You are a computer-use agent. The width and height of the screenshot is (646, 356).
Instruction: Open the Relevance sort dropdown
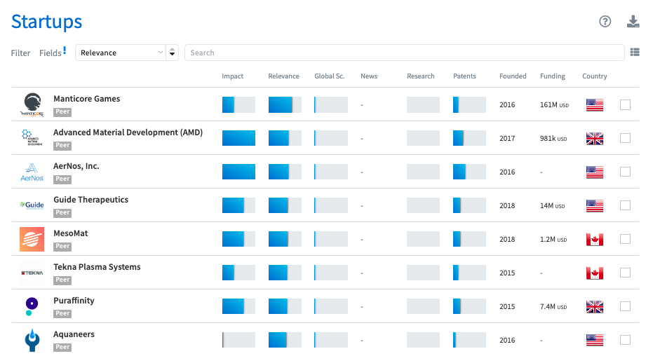coord(120,53)
